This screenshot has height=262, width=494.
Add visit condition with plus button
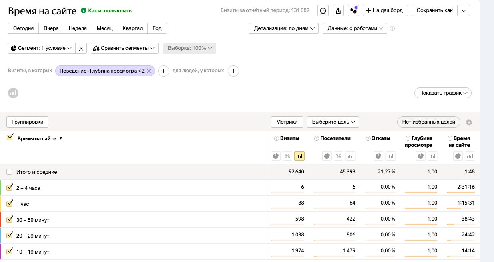[164, 71]
